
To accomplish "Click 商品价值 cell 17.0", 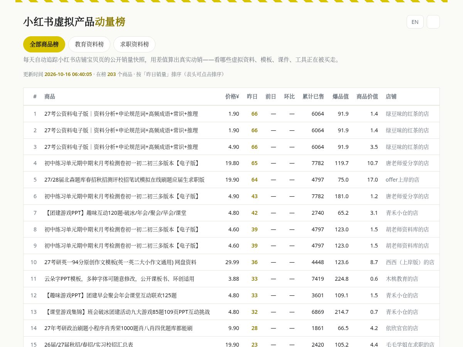I will (x=373, y=180).
